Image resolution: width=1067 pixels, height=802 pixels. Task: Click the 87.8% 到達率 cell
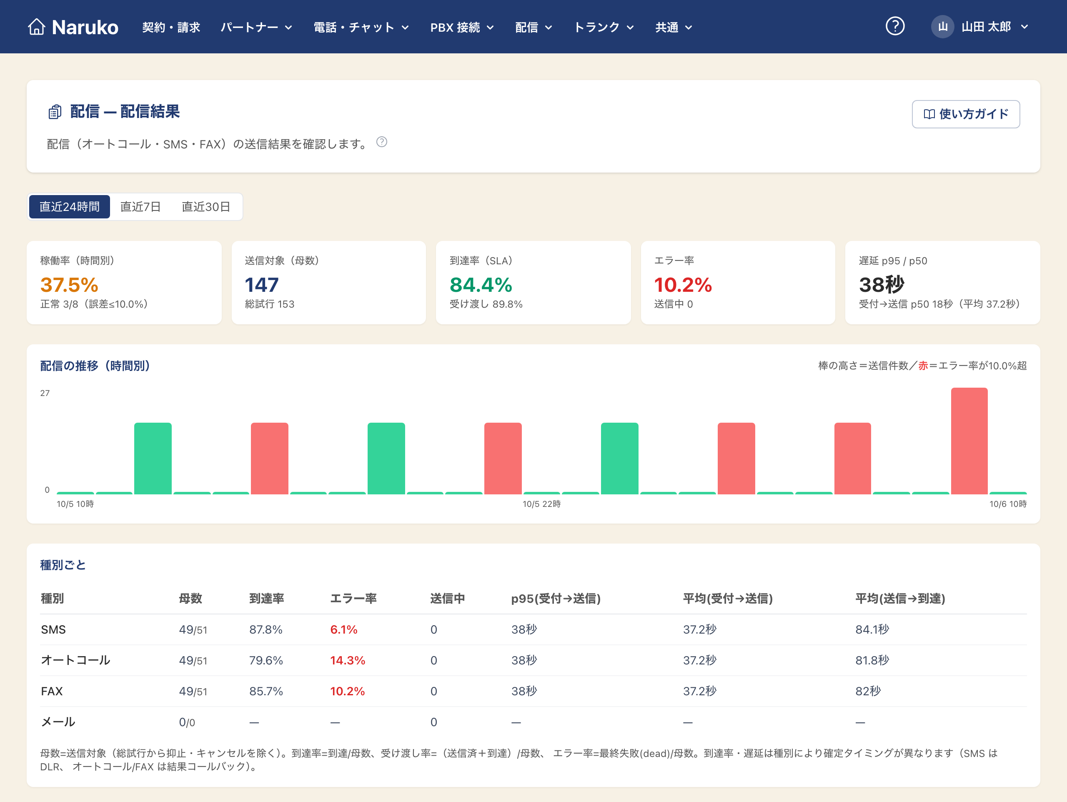266,629
